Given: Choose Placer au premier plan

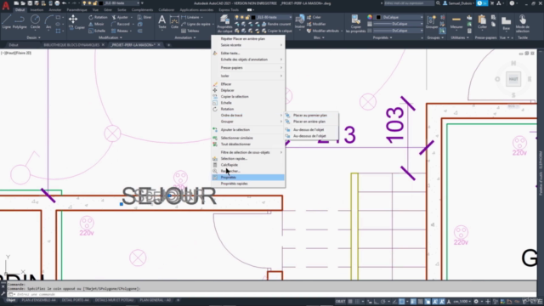Looking at the screenshot, I should (312, 116).
